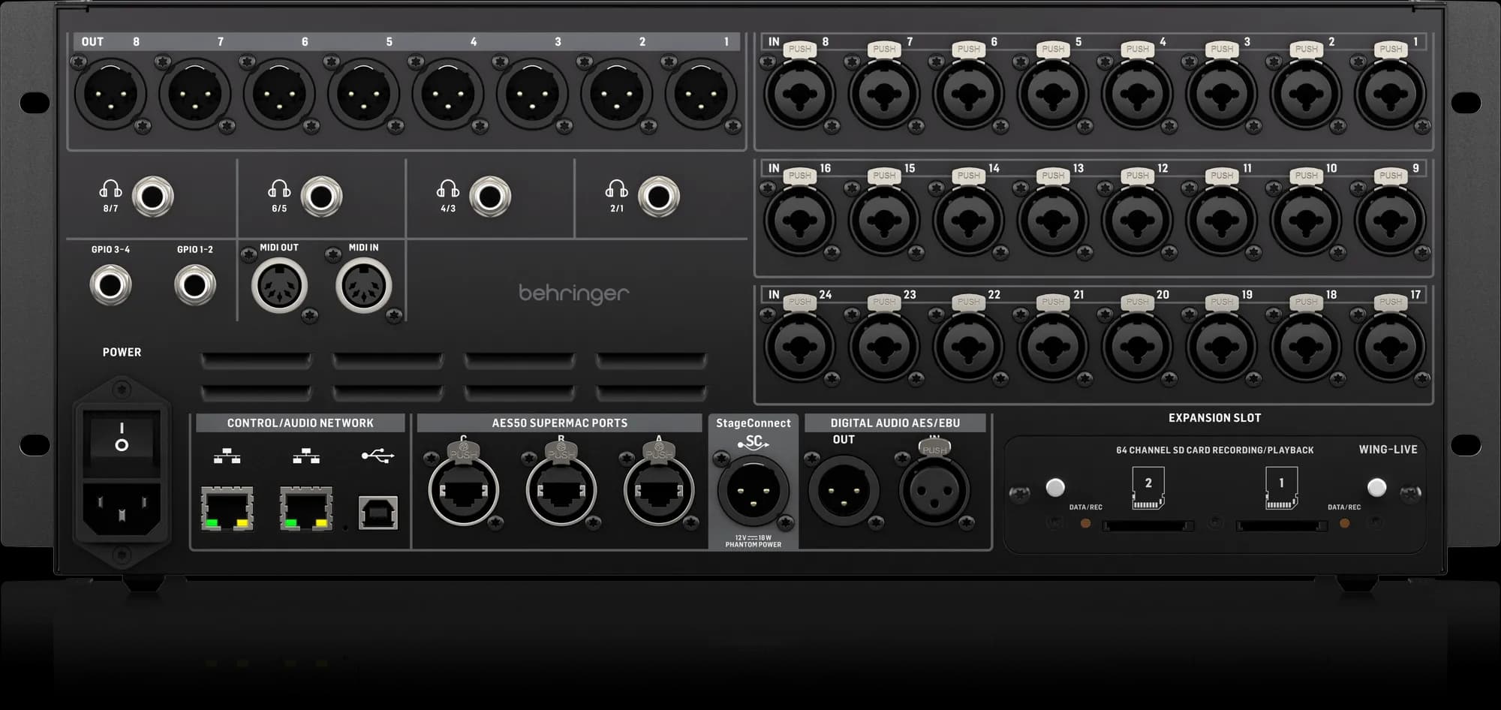Click the AES/EBU OUT connector

[844, 492]
